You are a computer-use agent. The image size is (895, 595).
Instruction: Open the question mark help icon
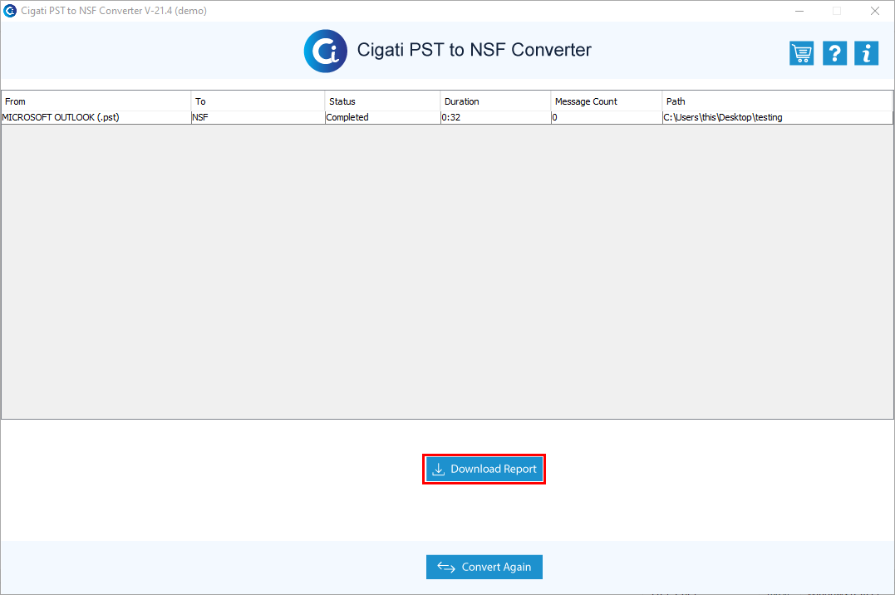(x=834, y=53)
